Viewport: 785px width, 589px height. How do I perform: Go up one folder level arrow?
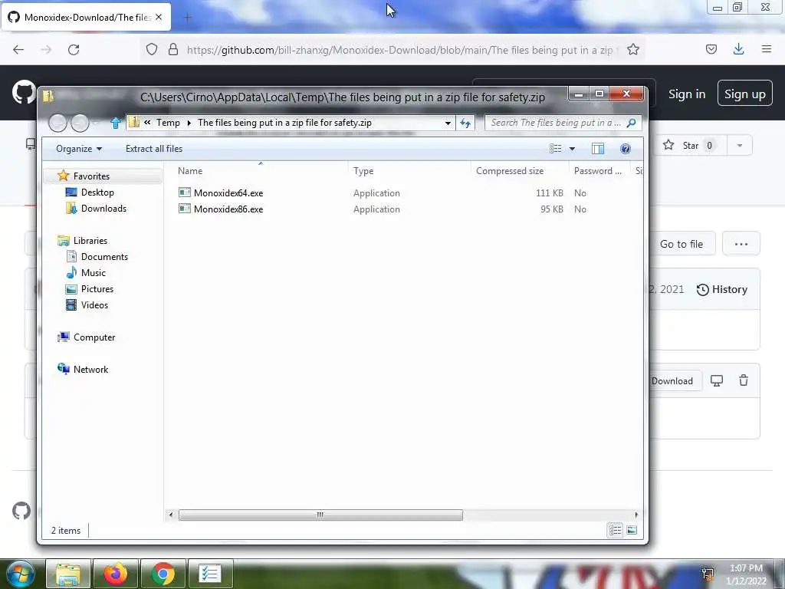point(116,123)
